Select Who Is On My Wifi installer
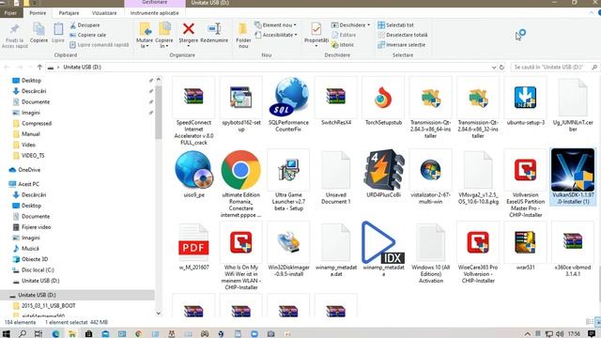Image resolution: width=601 pixels, height=338 pixels. tap(240, 242)
